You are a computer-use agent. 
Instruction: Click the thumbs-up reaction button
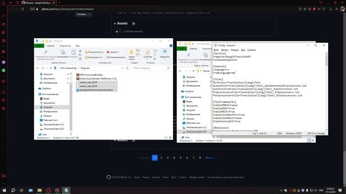tap(118, 31)
